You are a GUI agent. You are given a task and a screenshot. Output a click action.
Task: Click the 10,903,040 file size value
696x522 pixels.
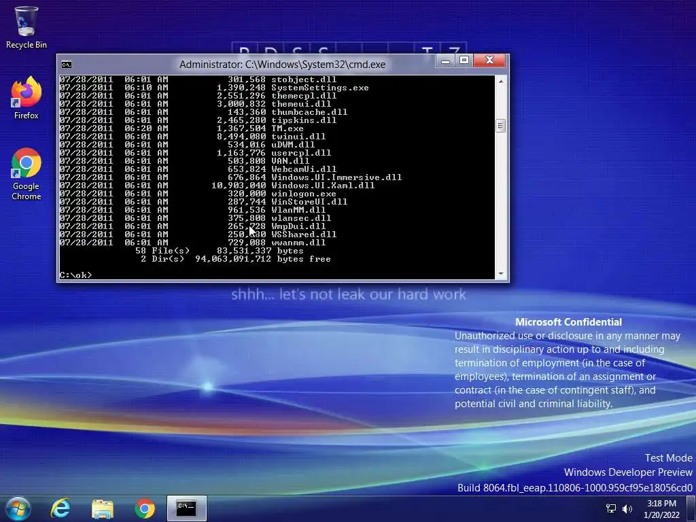239,186
